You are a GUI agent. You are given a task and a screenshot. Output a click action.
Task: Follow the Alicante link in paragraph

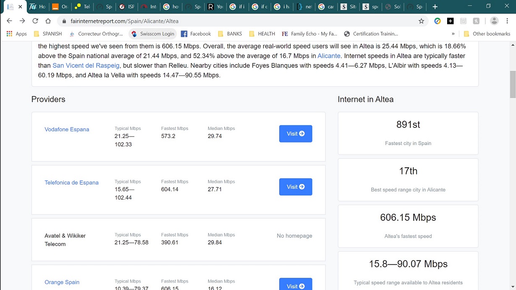(x=329, y=56)
